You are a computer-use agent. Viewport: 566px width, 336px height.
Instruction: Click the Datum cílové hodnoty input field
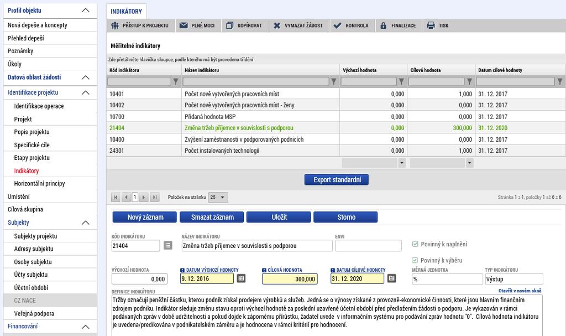[358, 278]
